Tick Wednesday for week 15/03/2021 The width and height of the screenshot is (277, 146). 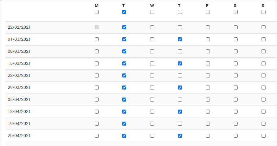pyautogui.click(x=152, y=63)
